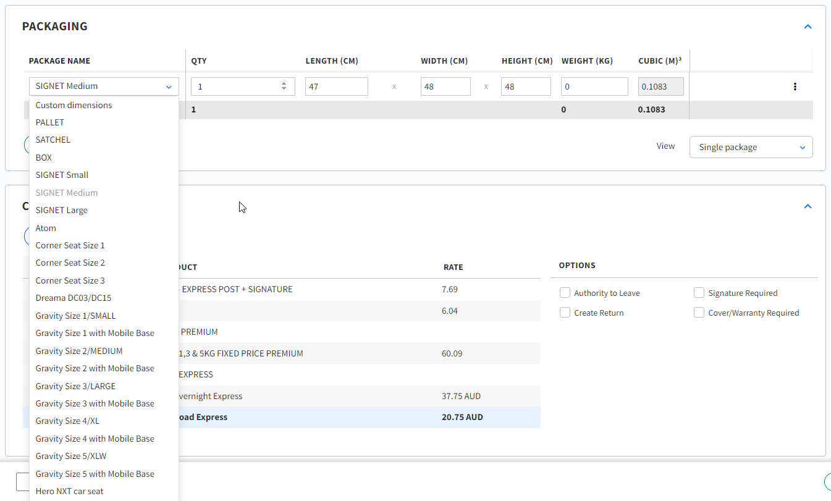Screen dimensions: 831x501
Task: Click the Length field showing 47
Action: (x=337, y=86)
